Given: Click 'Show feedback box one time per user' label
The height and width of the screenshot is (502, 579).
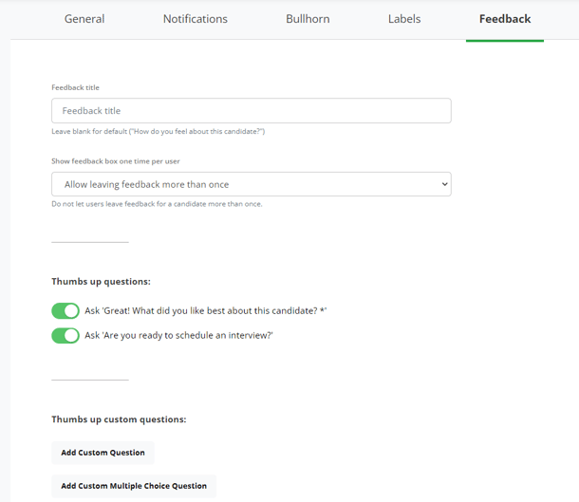Looking at the screenshot, I should pos(116,161).
